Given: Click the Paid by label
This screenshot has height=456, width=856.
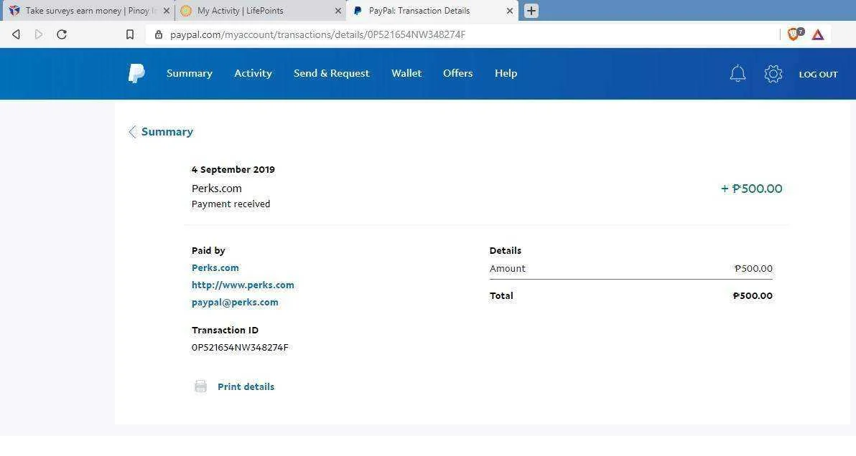Looking at the screenshot, I should point(208,251).
